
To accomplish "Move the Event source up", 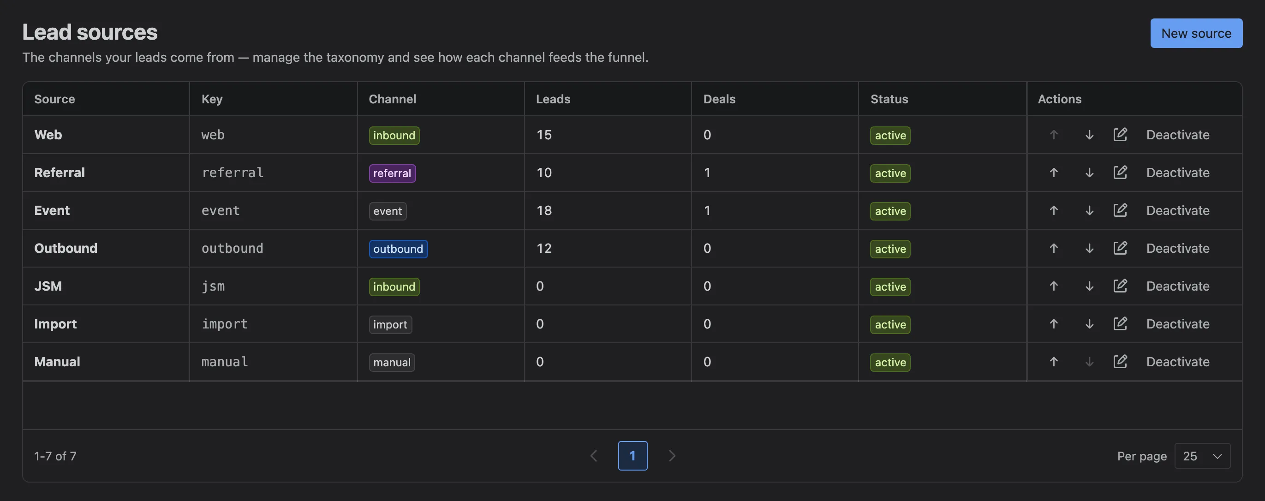I will click(1054, 210).
